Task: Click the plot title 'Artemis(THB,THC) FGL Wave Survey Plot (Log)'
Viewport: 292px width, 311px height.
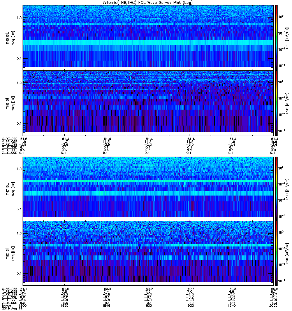Action: [x=148, y=3]
